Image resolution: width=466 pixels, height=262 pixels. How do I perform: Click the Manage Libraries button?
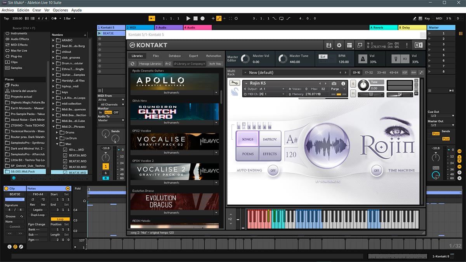tap(150, 64)
